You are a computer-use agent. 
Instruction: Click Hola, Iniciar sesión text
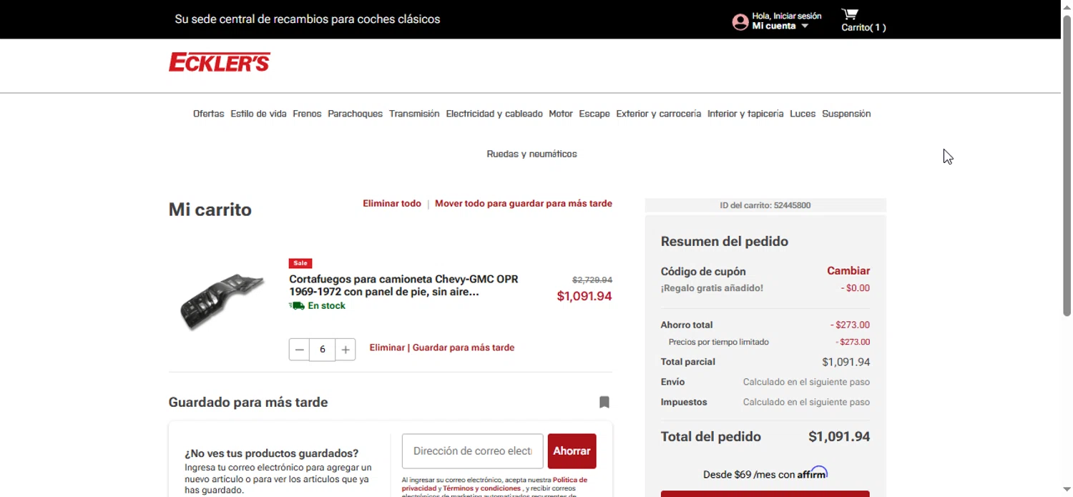(x=787, y=16)
